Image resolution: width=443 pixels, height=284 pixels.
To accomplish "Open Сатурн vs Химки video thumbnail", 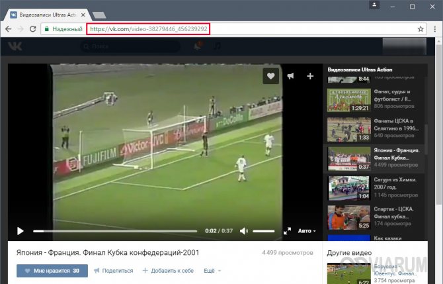I will 349,188.
